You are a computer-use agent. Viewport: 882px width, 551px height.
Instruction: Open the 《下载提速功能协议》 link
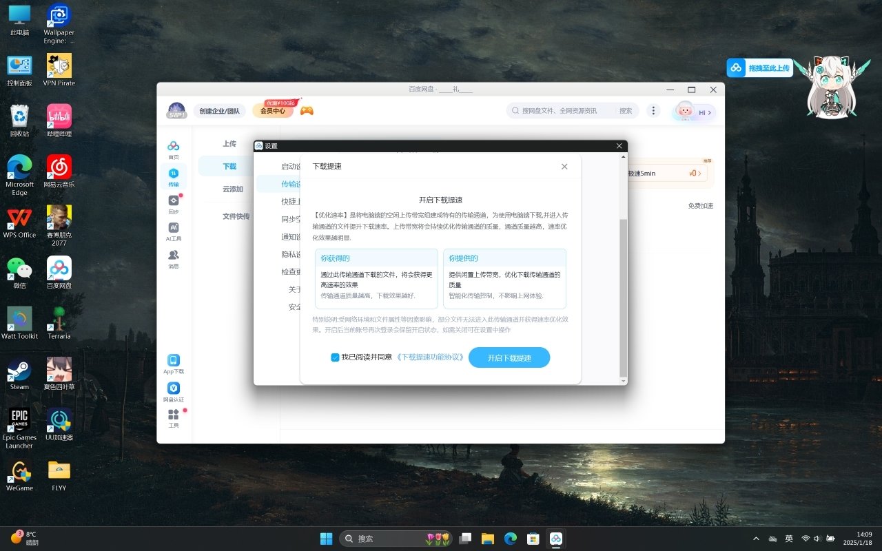430,357
